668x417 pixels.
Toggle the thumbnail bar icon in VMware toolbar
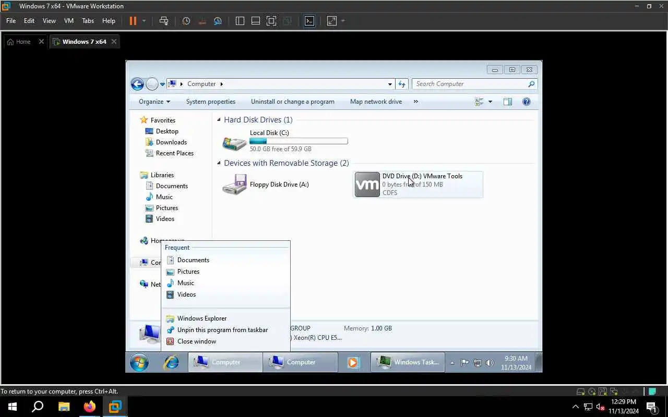pos(256,21)
